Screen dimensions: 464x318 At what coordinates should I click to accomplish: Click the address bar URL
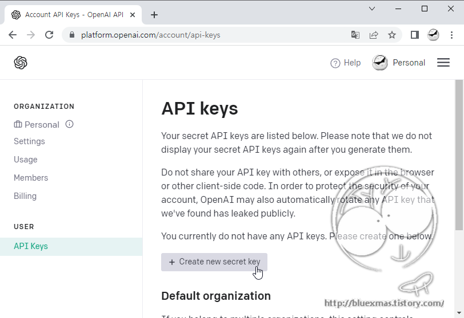click(x=151, y=35)
